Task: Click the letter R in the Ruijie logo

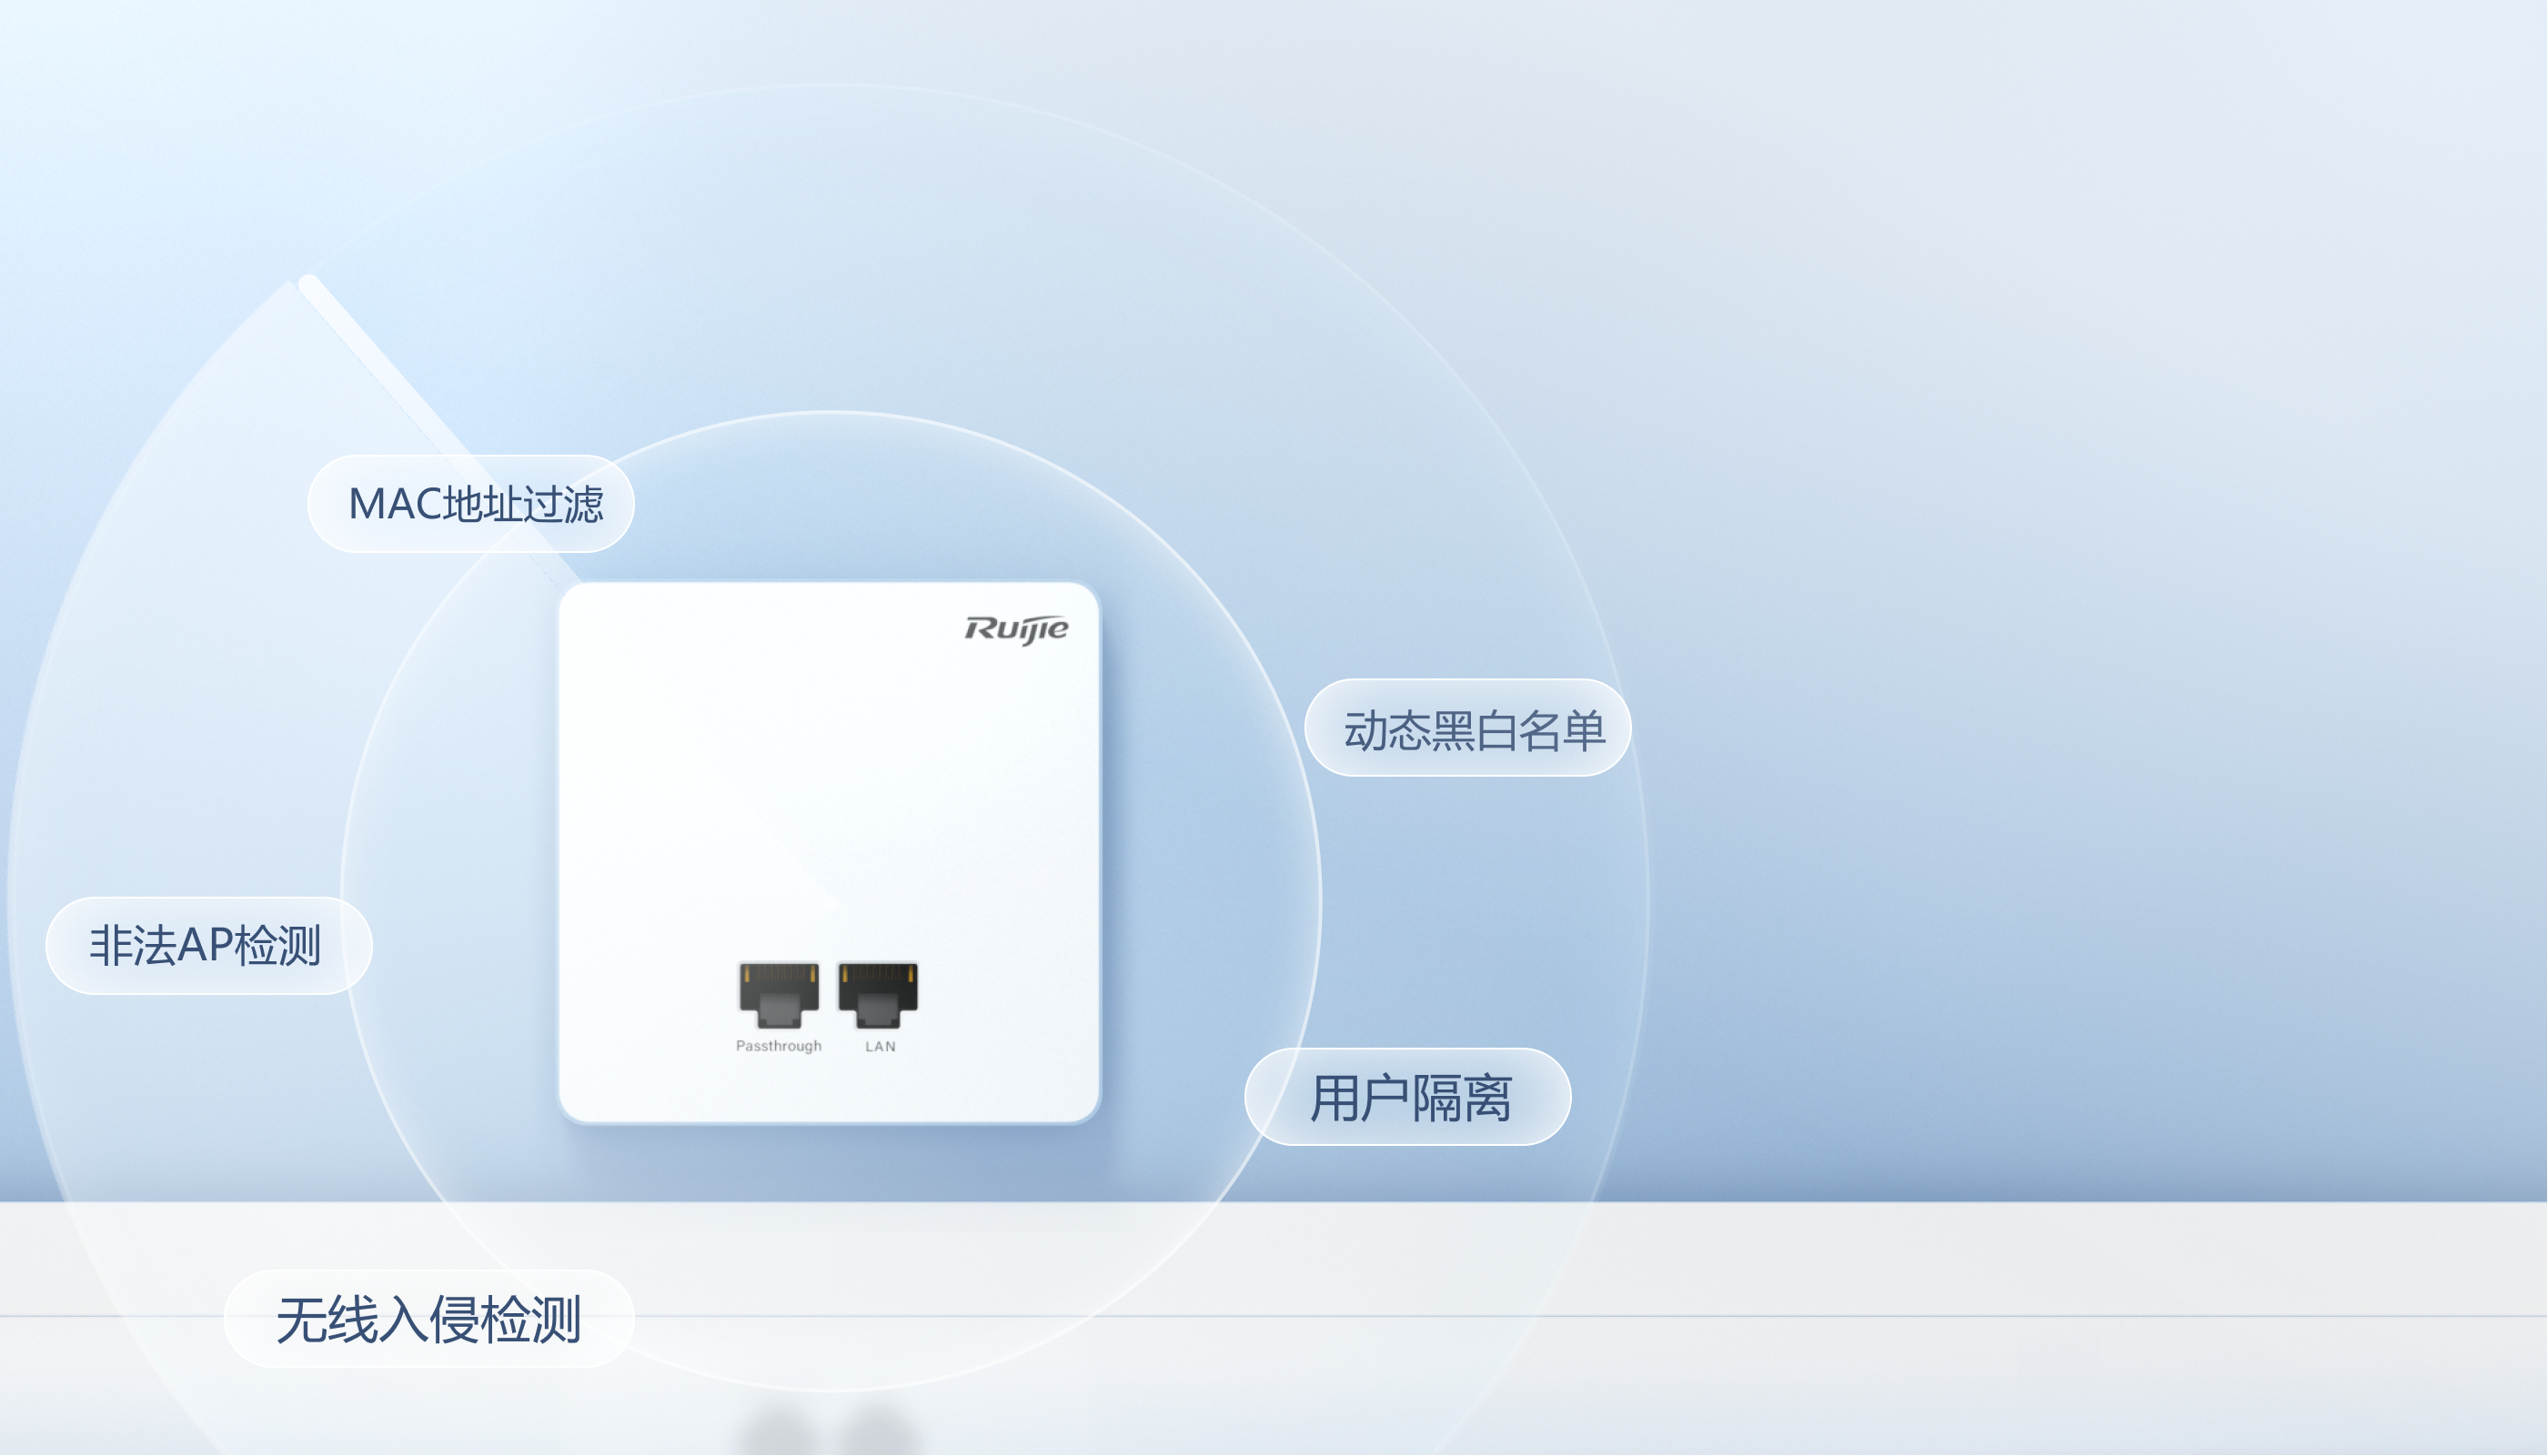Action: [x=979, y=628]
